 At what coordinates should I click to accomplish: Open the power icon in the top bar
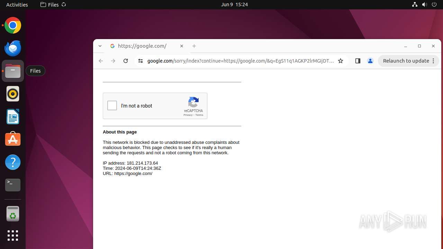435,4
